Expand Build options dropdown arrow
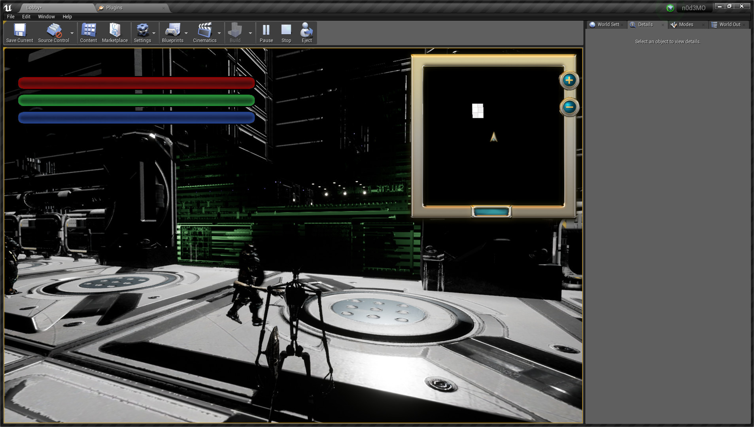This screenshot has width=754, height=427. 250,33
